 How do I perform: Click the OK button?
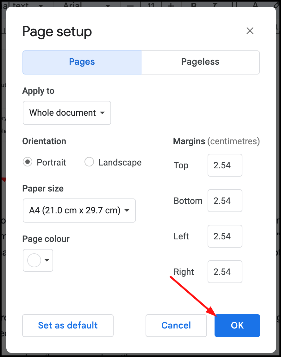(237, 325)
